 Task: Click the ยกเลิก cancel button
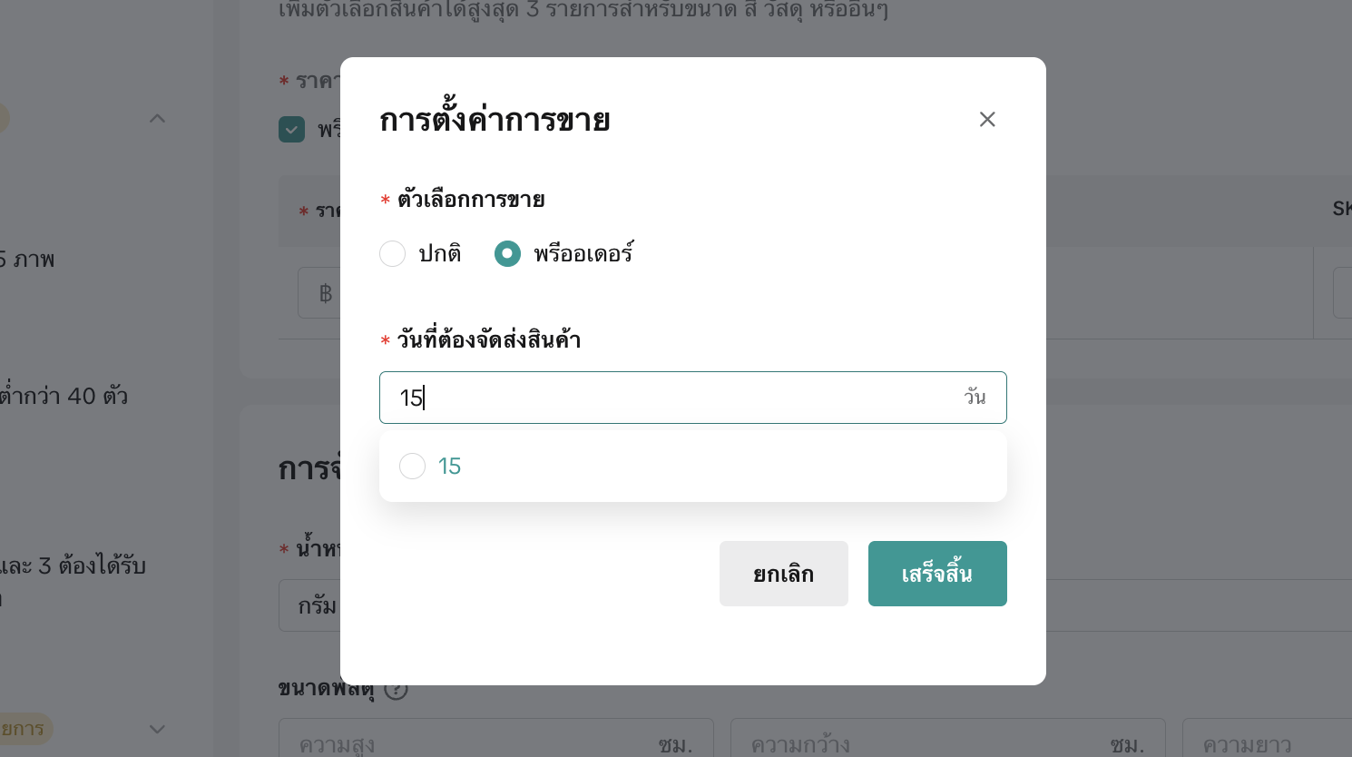783,574
